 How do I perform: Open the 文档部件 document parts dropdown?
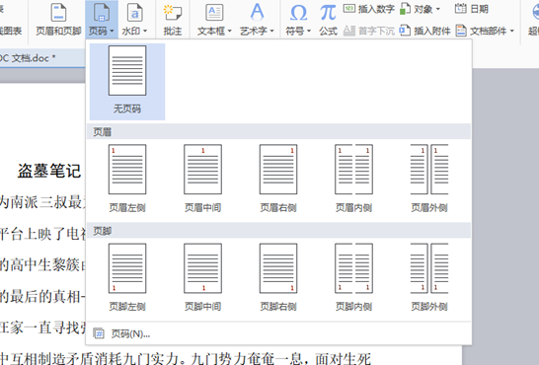click(485, 31)
